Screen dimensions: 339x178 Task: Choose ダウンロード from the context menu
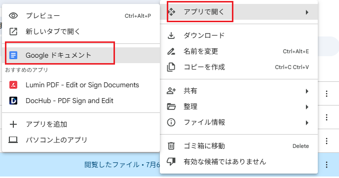(239, 36)
